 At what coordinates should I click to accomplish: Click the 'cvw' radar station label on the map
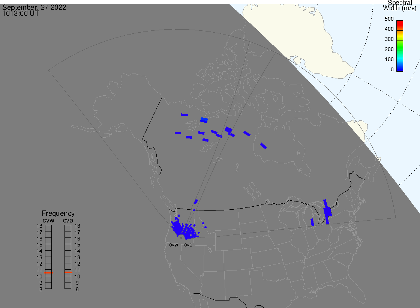pos(174,245)
